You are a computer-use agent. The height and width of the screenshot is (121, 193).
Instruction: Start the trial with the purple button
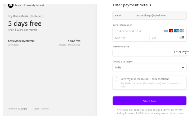point(150,101)
